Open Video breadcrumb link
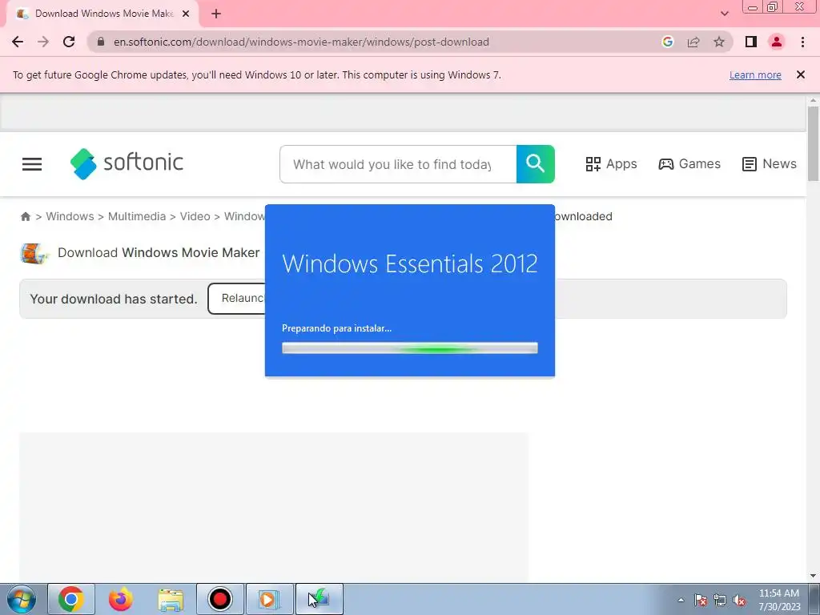 (x=195, y=216)
